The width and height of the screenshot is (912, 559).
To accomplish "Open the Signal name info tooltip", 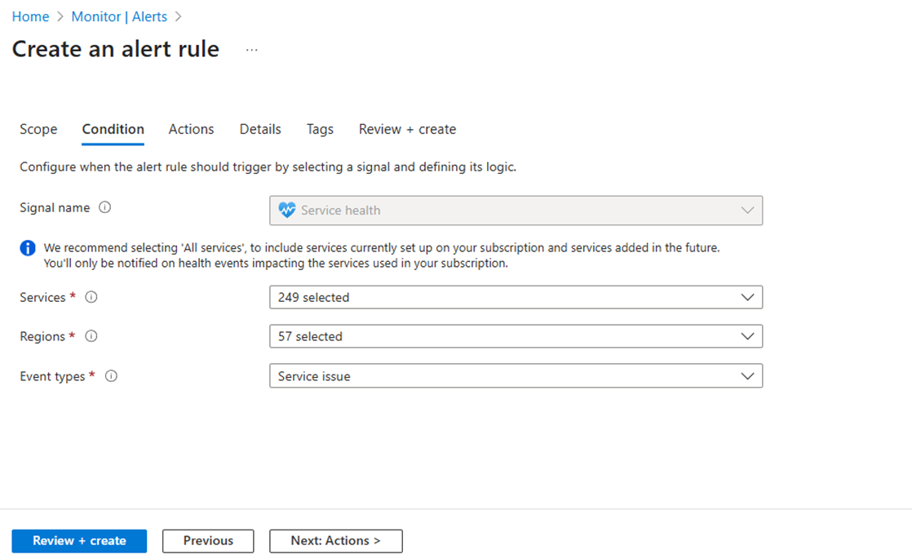I will [x=104, y=207].
